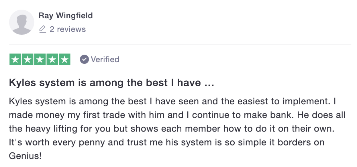Click the line about heavy lifting for you
Image resolution: width=357 pixels, height=167 pixels.
point(172,129)
